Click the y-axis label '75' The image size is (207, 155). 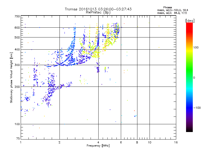(18, 138)
